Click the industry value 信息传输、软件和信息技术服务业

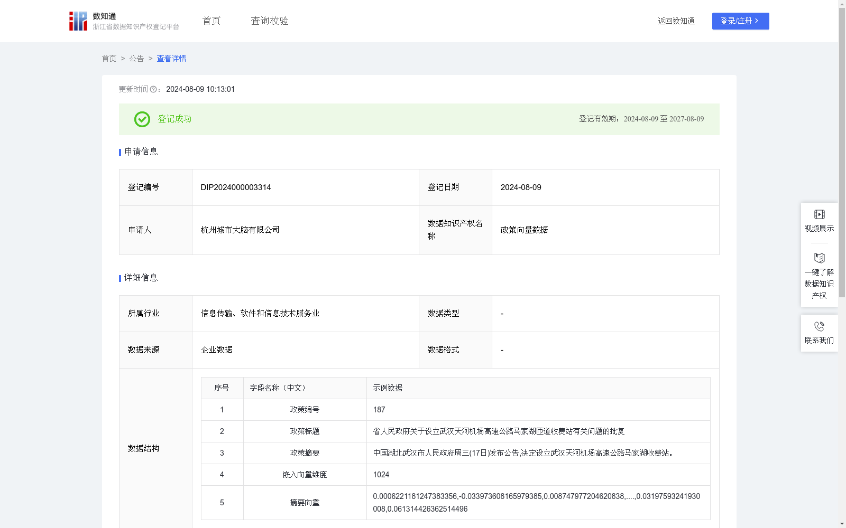tap(260, 314)
